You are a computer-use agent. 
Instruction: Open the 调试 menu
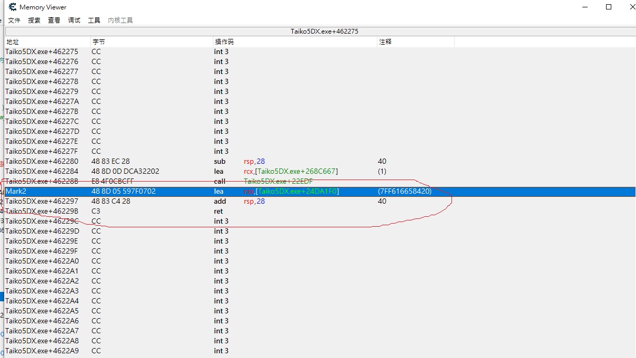74,20
